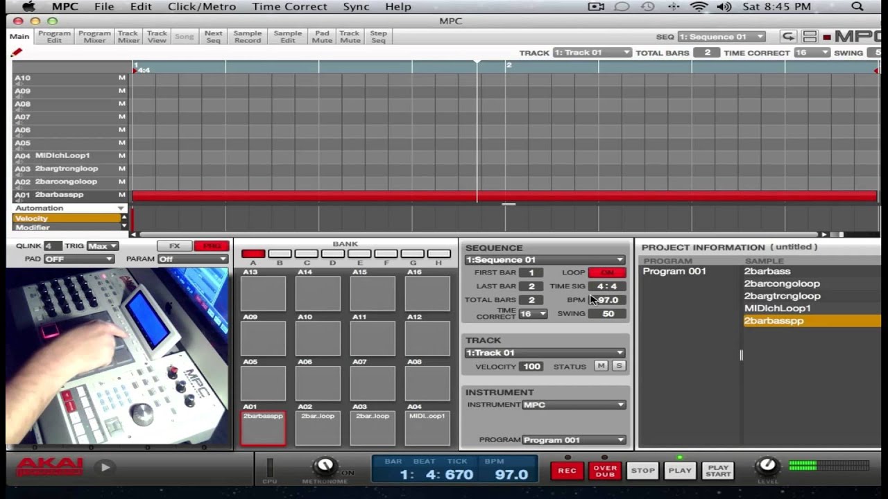Open the top TRACK 1: Track 01 dropdown
Viewport: 888px width, 499px height.
tap(592, 53)
